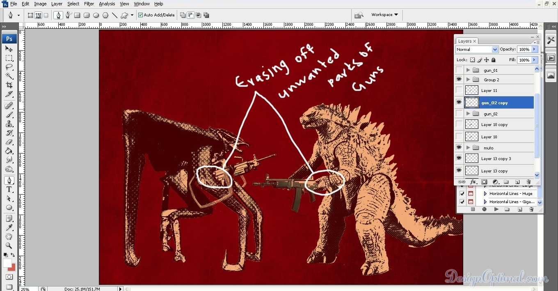Select the Ellipse shape tool in toolbox
This screenshot has width=558, height=291.
point(9,208)
